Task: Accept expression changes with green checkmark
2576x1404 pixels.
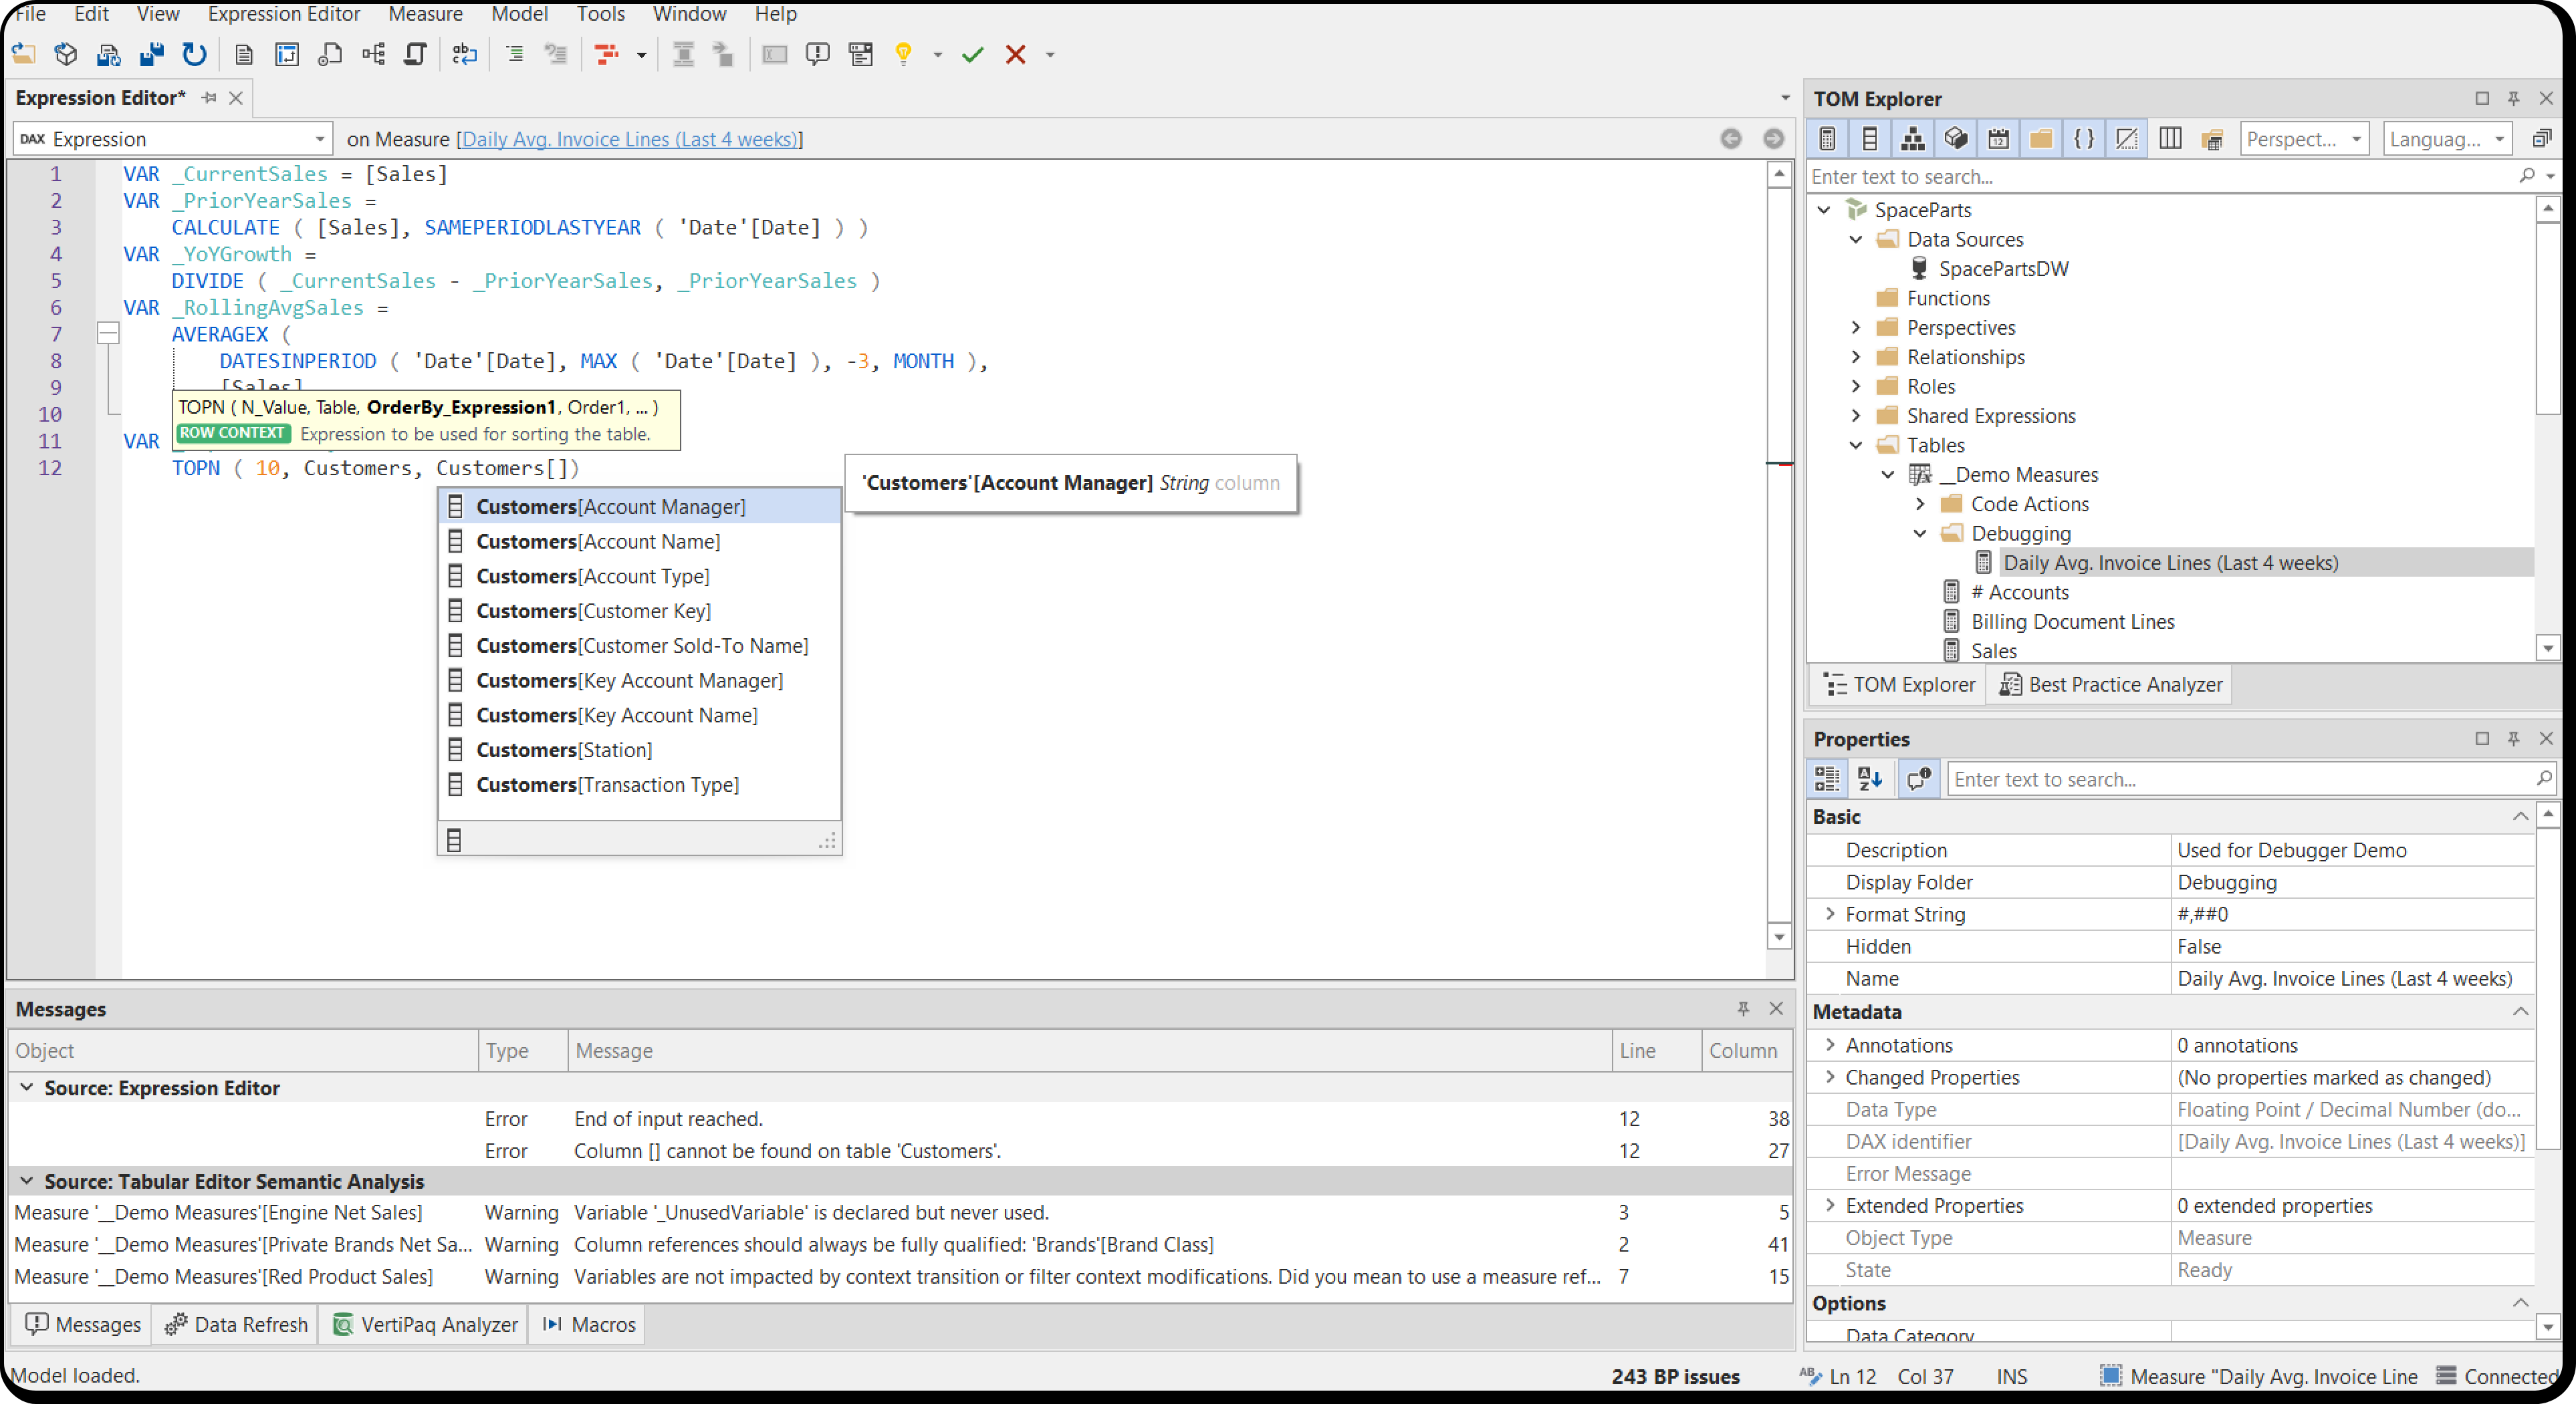Action: [x=972, y=55]
